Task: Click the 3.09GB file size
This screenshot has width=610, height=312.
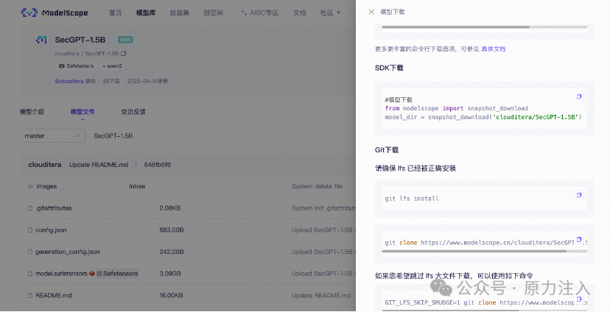Action: [170, 274]
